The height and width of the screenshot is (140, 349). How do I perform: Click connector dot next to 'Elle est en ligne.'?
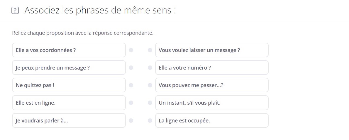tap(131, 103)
